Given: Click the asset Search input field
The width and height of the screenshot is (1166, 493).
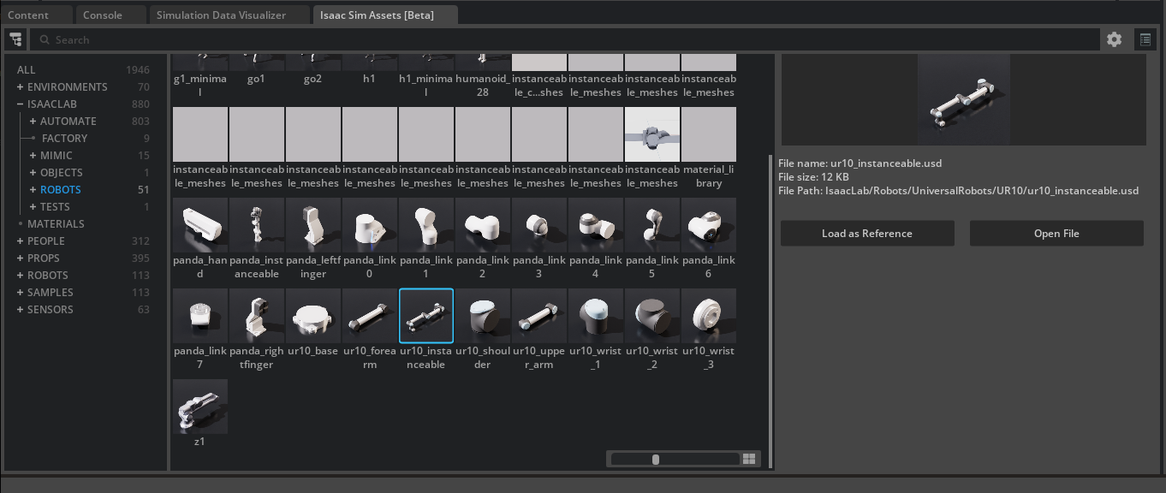Looking at the screenshot, I should coord(565,39).
